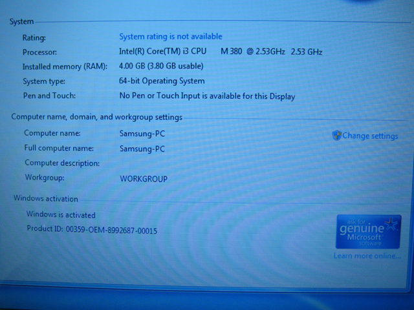Click the '2.53 GHz' processor speed value
This screenshot has width=414, height=310.
(x=307, y=52)
